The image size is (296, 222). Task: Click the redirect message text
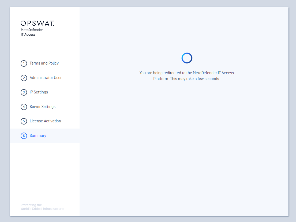[187, 76]
